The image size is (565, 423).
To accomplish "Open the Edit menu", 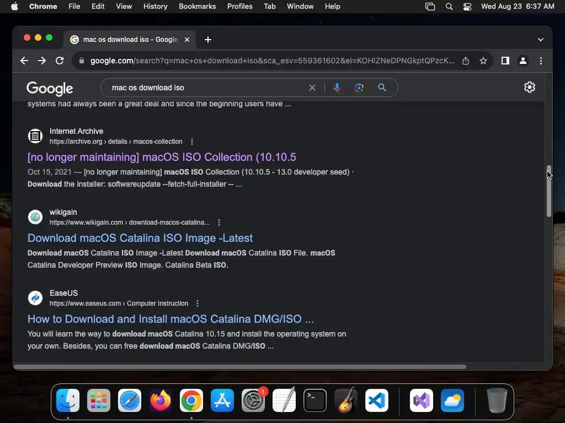I will click(x=98, y=7).
